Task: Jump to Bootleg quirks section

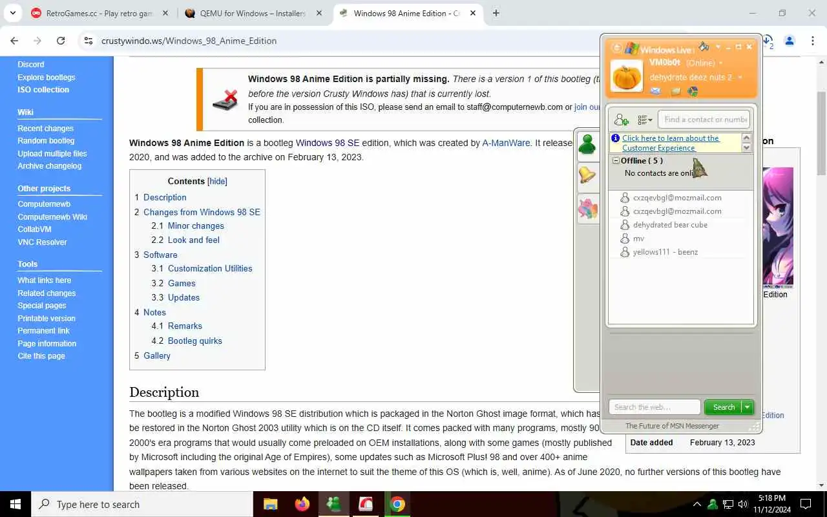Action: point(194,341)
